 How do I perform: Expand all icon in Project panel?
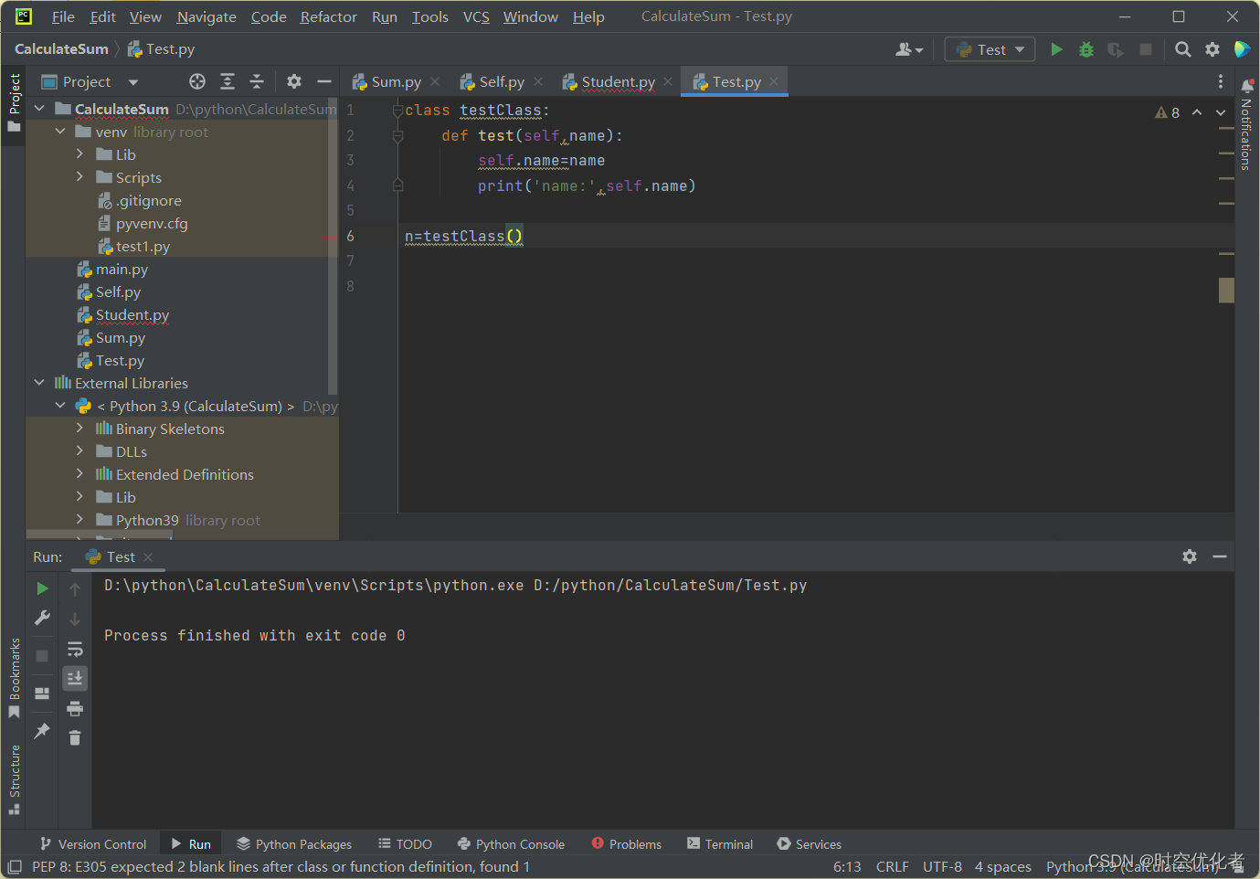tap(228, 81)
